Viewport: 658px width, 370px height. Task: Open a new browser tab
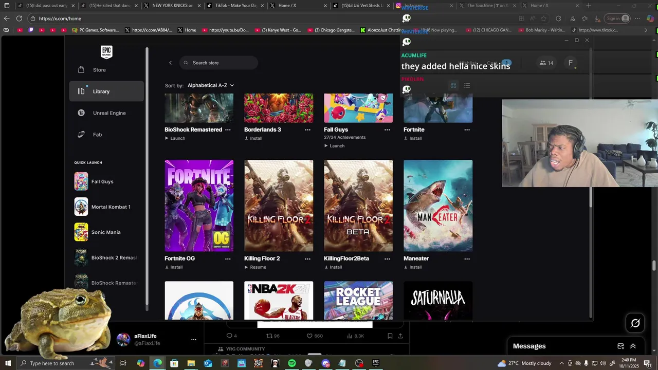(x=589, y=6)
